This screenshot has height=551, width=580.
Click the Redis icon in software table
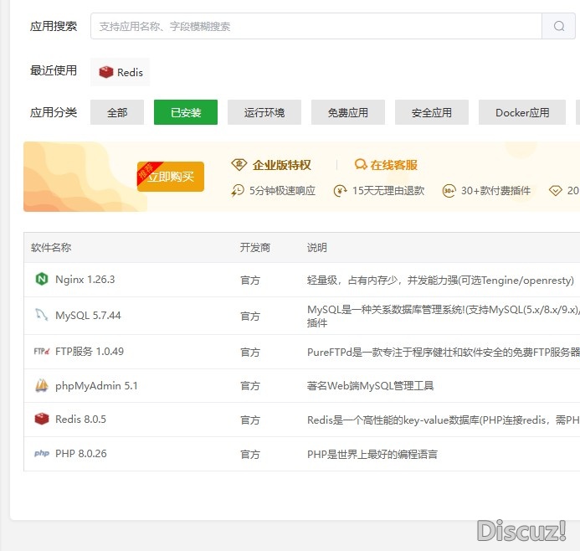(42, 419)
